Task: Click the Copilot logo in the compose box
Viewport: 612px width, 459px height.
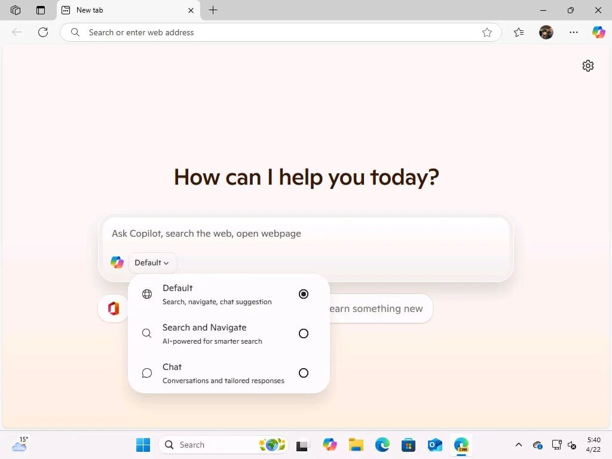Action: pyautogui.click(x=117, y=262)
